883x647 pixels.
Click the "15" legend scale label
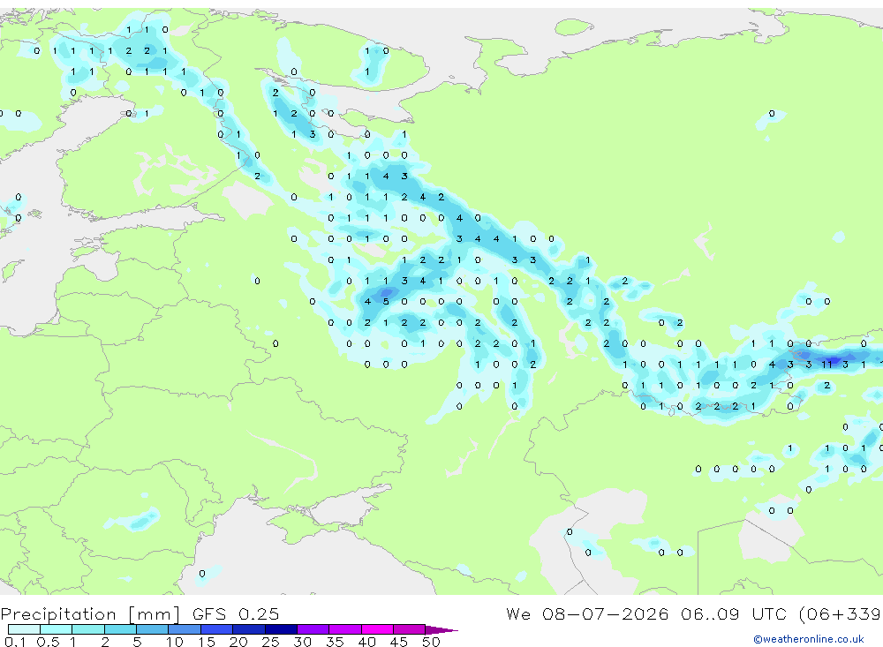[x=207, y=642]
